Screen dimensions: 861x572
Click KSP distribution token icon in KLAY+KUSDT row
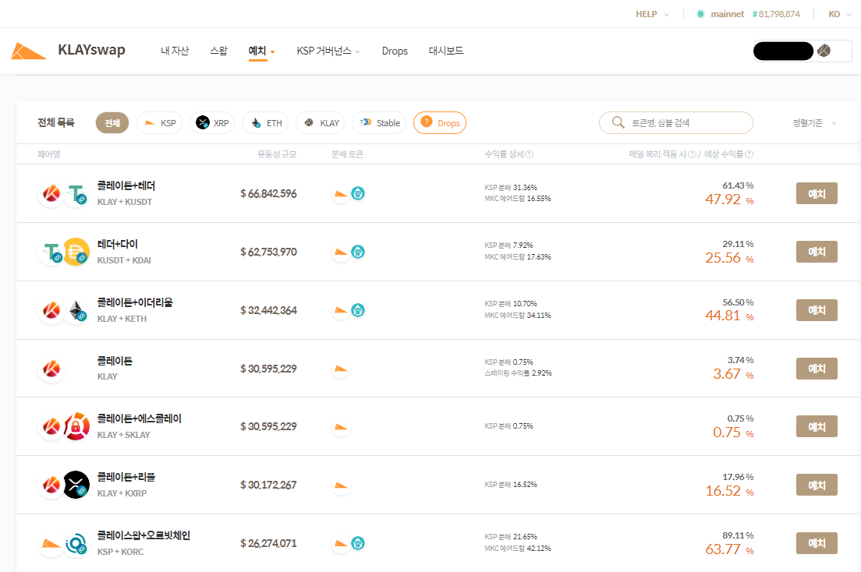(341, 193)
